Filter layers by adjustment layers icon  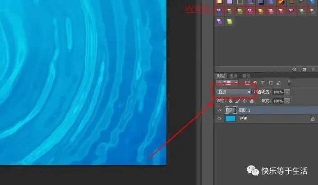click(x=255, y=82)
